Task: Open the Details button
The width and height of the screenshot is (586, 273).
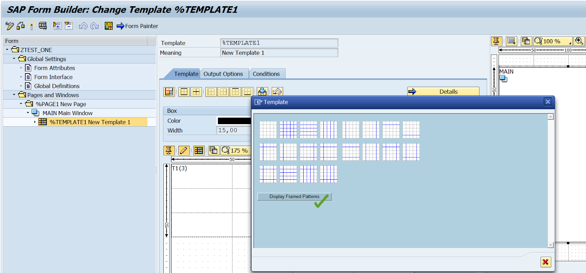Action: (443, 91)
